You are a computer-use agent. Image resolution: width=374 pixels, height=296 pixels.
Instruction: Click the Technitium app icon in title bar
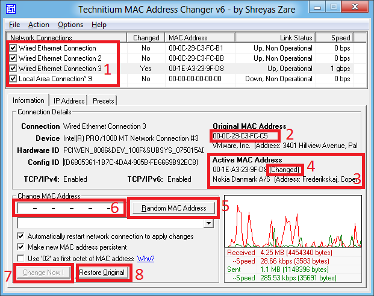[x=11, y=9]
